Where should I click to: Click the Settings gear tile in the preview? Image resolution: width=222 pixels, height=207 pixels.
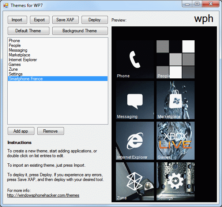point(176,181)
